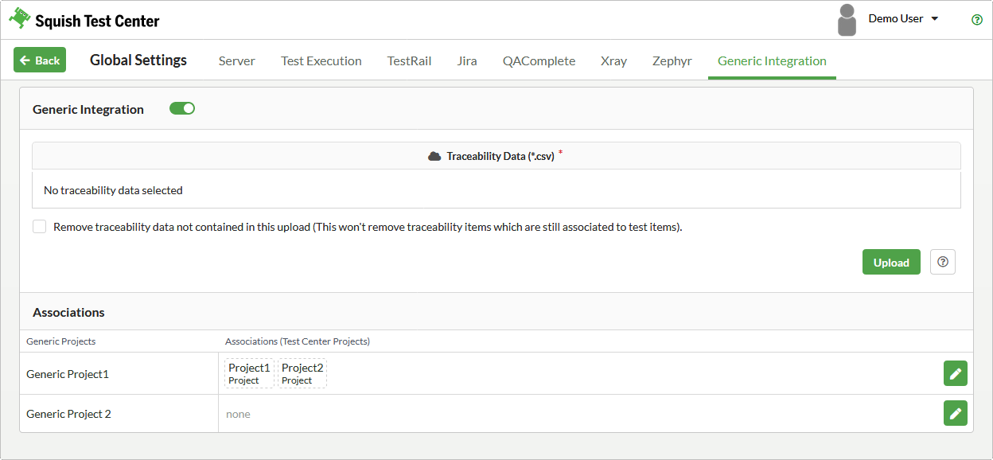Screen dimensions: 993x460
Task: Edit associations for Generic Project 2
Action: click(955, 413)
